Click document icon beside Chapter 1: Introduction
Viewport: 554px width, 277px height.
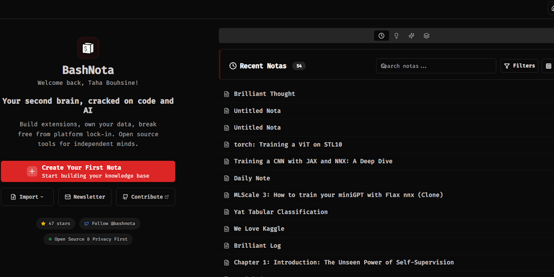[227, 262]
